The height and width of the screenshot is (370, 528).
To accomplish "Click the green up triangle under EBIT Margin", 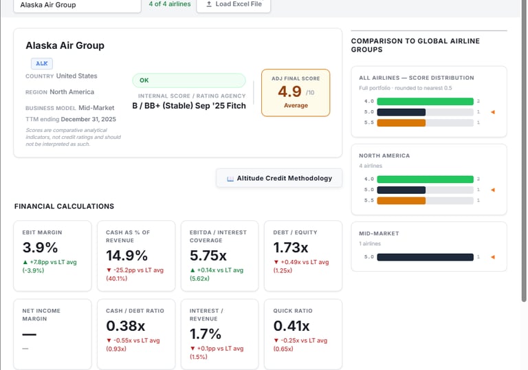I will pos(25,262).
